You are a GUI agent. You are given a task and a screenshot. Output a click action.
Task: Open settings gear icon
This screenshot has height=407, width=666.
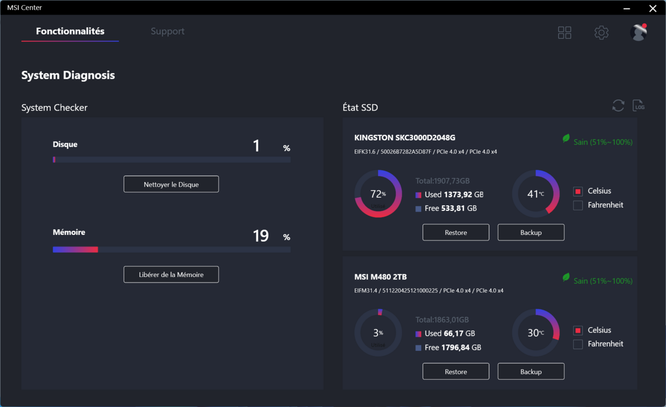click(601, 33)
